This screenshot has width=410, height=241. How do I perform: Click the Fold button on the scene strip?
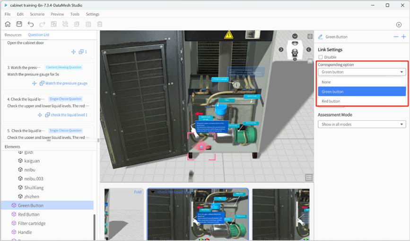tap(138, 192)
